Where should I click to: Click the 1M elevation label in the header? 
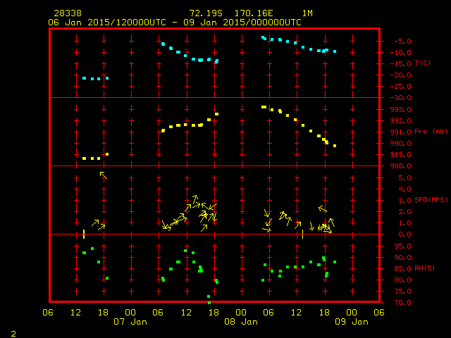pyautogui.click(x=307, y=13)
